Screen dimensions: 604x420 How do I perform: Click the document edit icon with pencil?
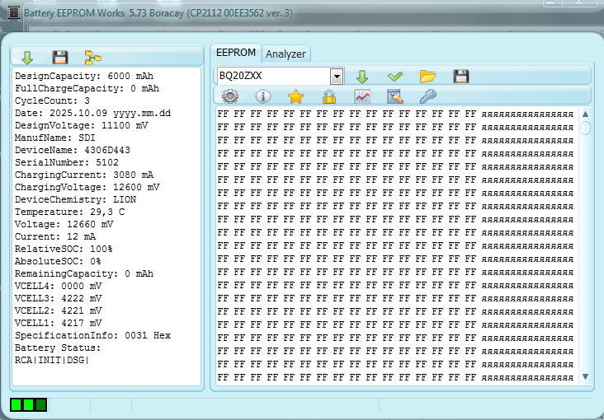(394, 96)
